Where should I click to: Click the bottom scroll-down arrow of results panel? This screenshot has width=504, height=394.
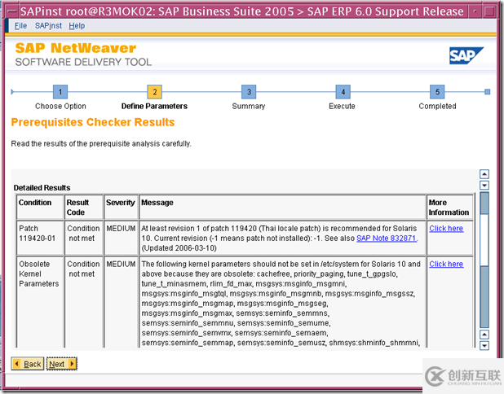pos(484,345)
